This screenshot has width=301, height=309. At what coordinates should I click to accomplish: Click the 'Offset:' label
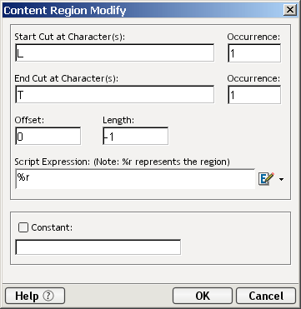tap(29, 120)
